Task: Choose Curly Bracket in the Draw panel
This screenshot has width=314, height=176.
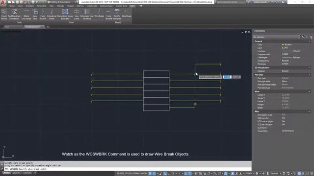Action: pyautogui.click(x=43, y=14)
